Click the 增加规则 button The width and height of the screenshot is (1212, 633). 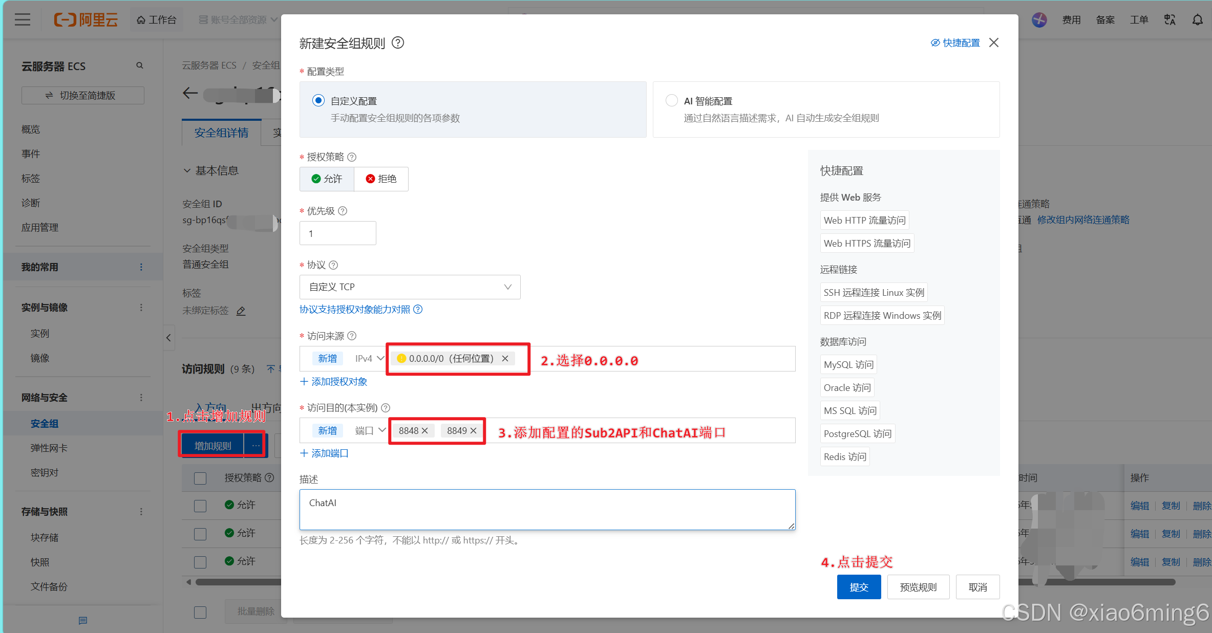[212, 446]
